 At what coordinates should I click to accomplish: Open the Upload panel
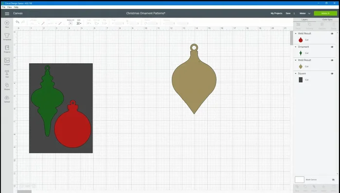[7, 99]
